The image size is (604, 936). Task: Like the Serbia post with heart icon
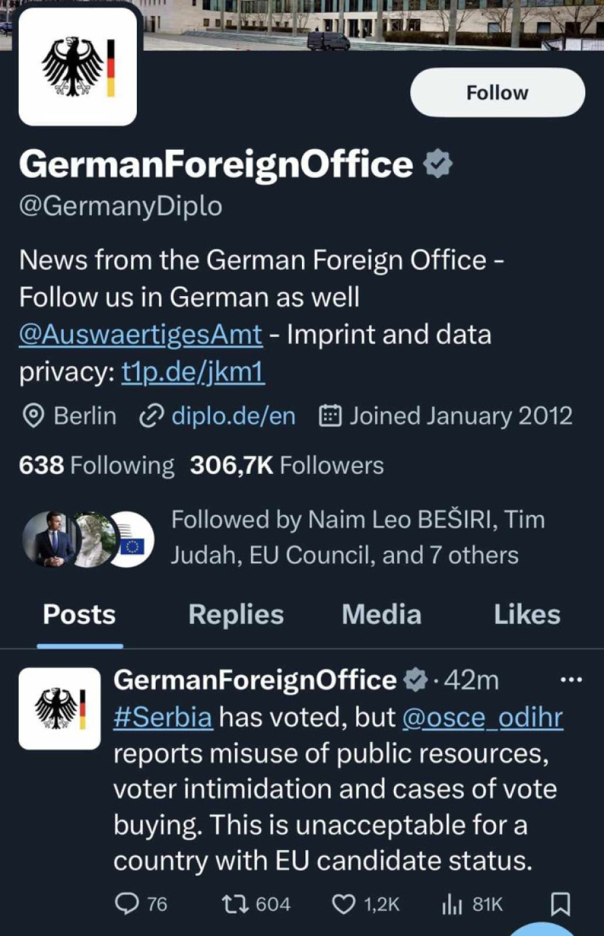(344, 904)
